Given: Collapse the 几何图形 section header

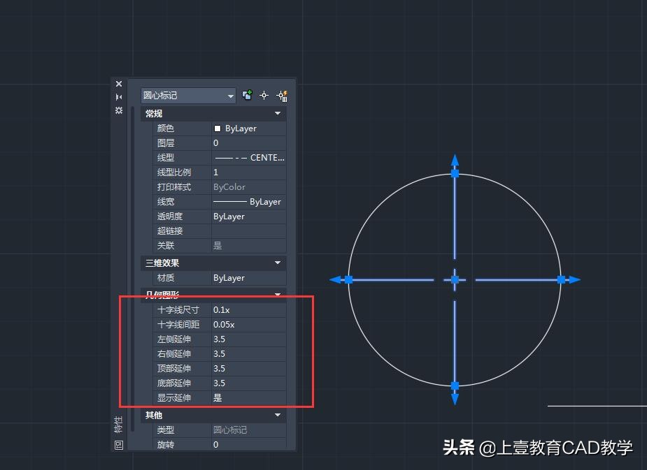Looking at the screenshot, I should click(x=277, y=293).
